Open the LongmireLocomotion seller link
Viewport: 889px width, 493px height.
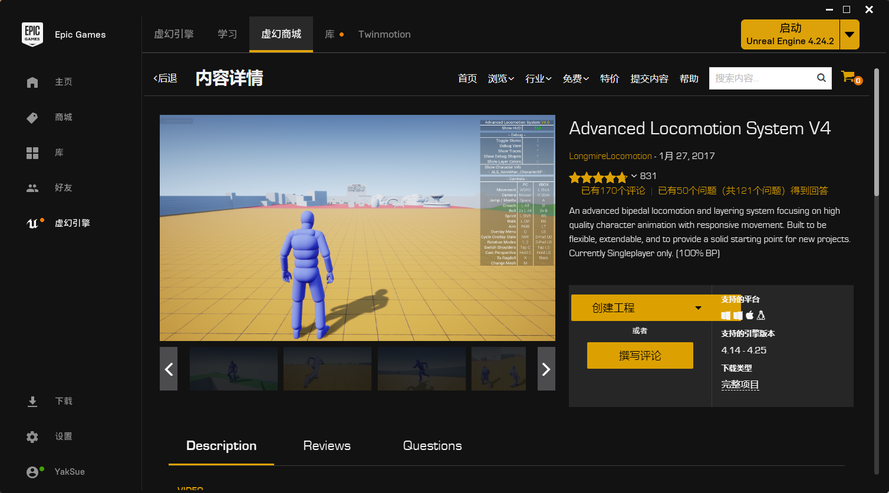click(x=610, y=155)
